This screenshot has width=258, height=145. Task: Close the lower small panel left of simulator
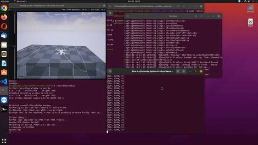tap(14, 47)
